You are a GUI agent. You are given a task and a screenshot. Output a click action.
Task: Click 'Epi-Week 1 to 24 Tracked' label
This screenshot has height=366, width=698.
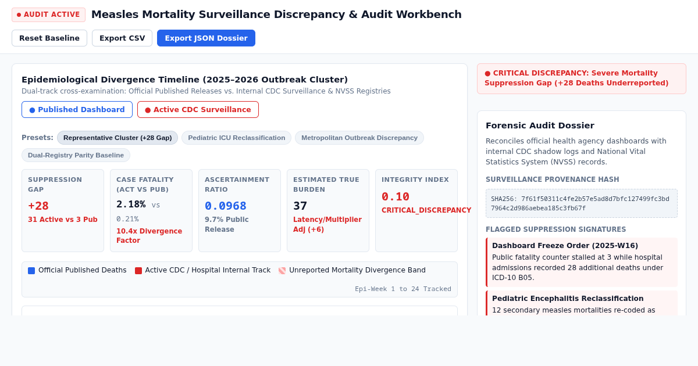pos(403,289)
